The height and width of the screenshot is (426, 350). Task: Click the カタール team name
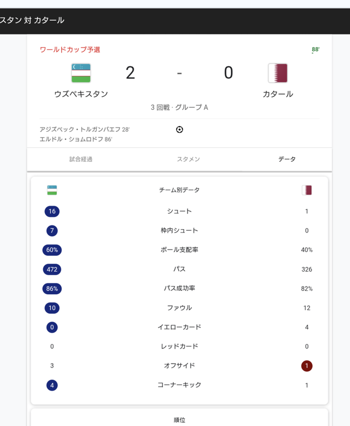tap(278, 94)
